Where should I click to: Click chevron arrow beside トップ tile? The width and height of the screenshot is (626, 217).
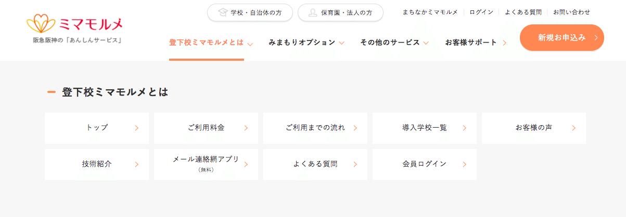tap(137, 128)
